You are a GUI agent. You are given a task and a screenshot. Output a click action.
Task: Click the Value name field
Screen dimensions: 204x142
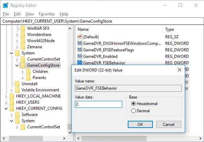click(128, 88)
